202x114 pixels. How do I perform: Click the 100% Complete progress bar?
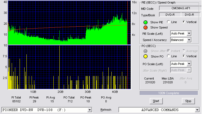click(169, 93)
